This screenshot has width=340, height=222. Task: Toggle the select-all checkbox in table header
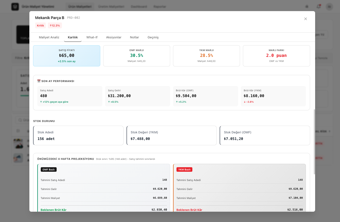point(18,131)
